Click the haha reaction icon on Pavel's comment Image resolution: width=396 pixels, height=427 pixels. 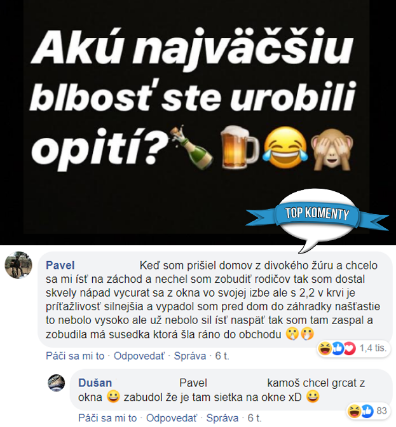(x=325, y=349)
